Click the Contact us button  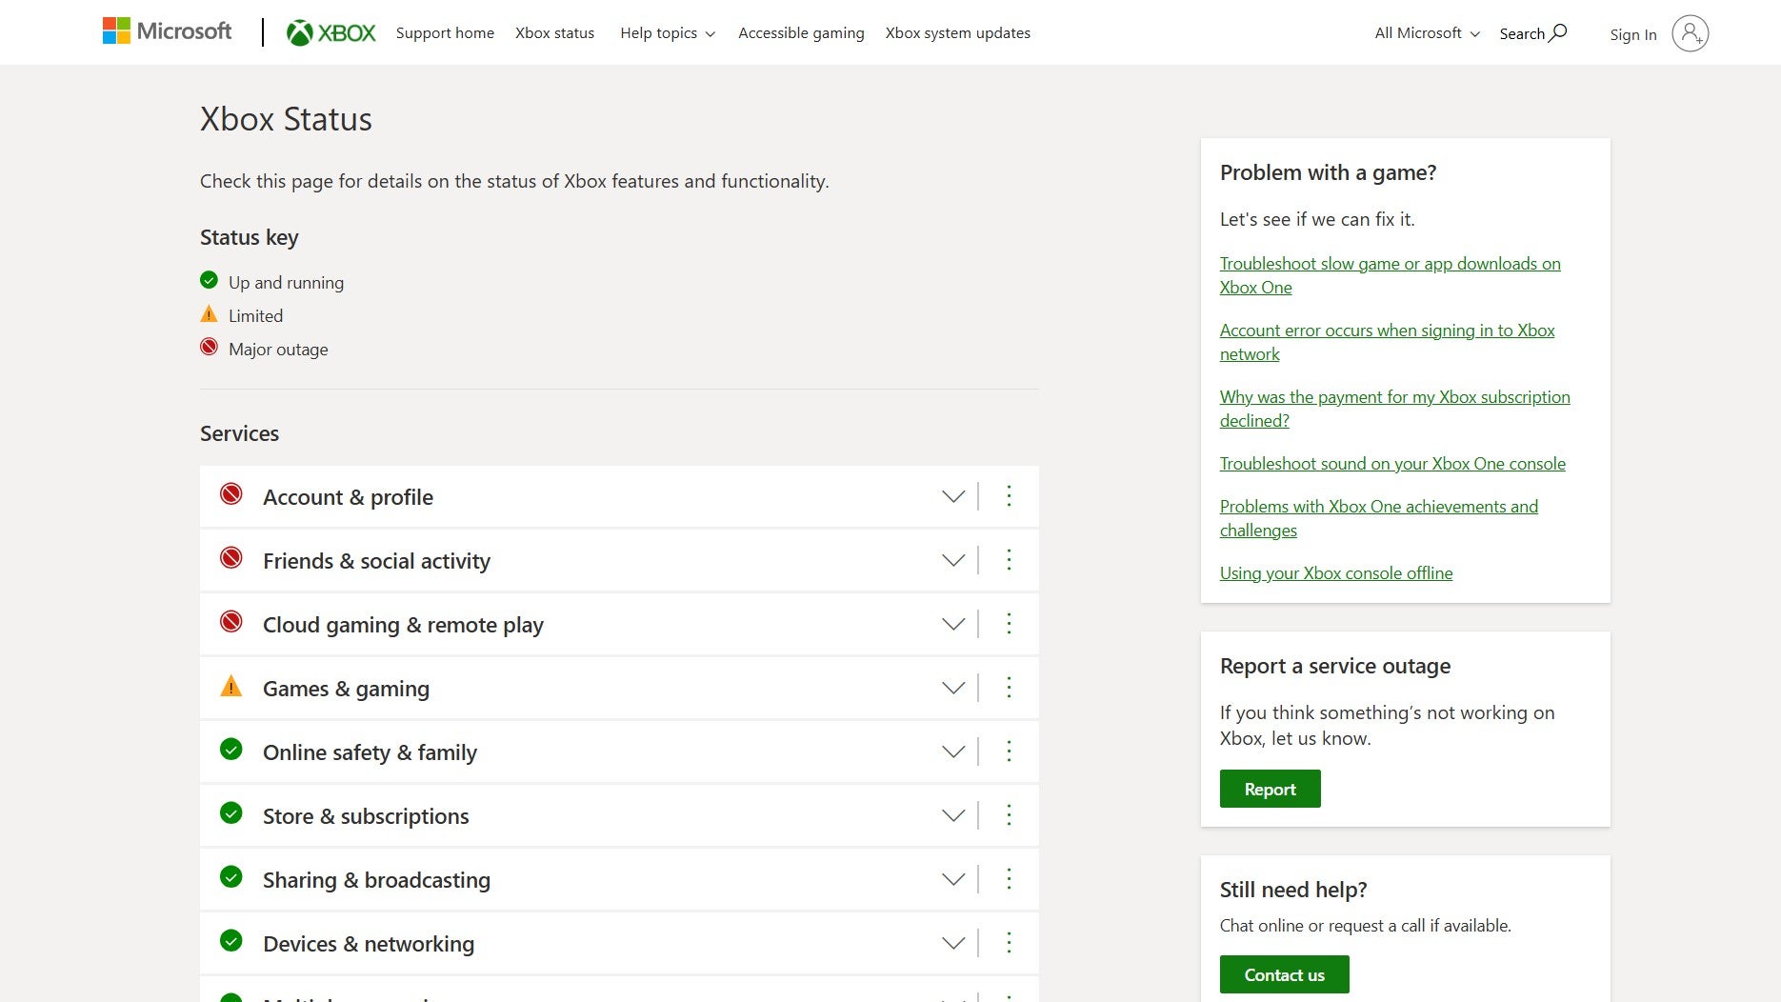(1284, 974)
